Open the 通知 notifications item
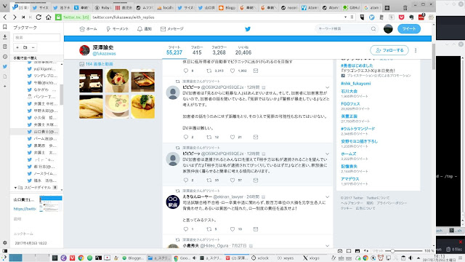 145,29
